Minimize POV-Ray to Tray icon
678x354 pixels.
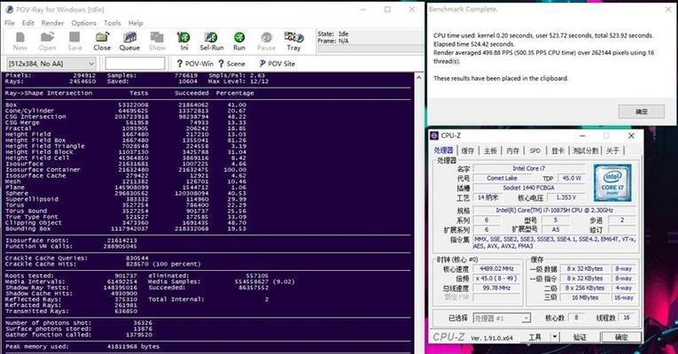(x=293, y=42)
